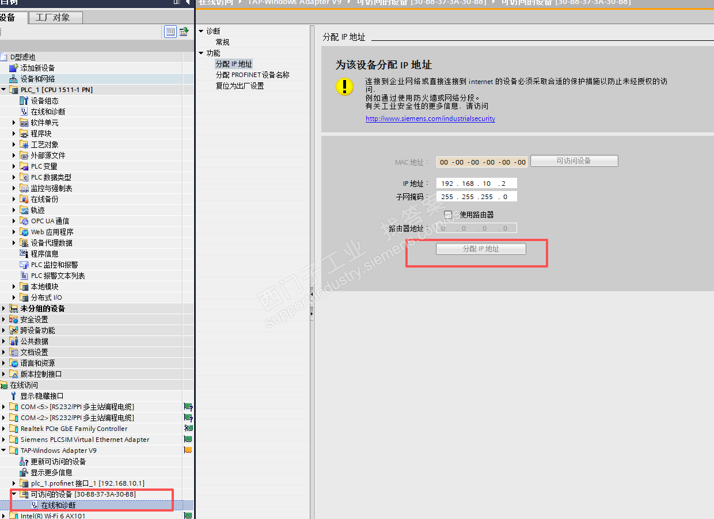This screenshot has height=519, width=714.
Task: Expand the 本地模块 node
Action: (14, 287)
